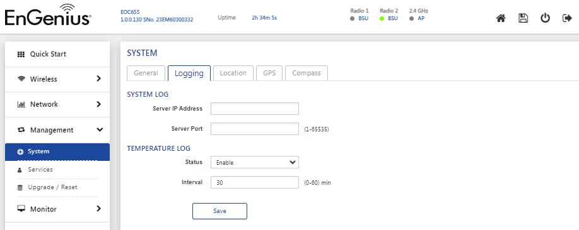
Task: Open the GPS tab
Action: [269, 73]
